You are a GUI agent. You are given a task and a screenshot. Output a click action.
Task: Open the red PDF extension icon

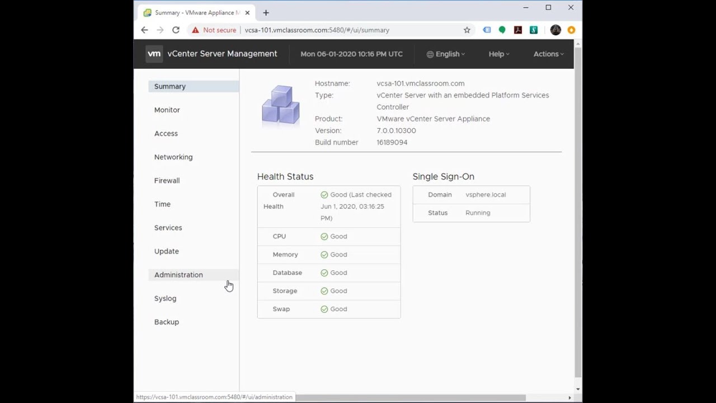coord(518,30)
